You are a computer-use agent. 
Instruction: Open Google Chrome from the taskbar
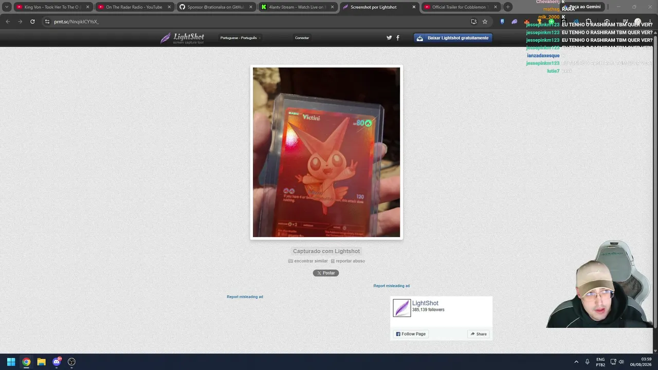tap(26, 362)
